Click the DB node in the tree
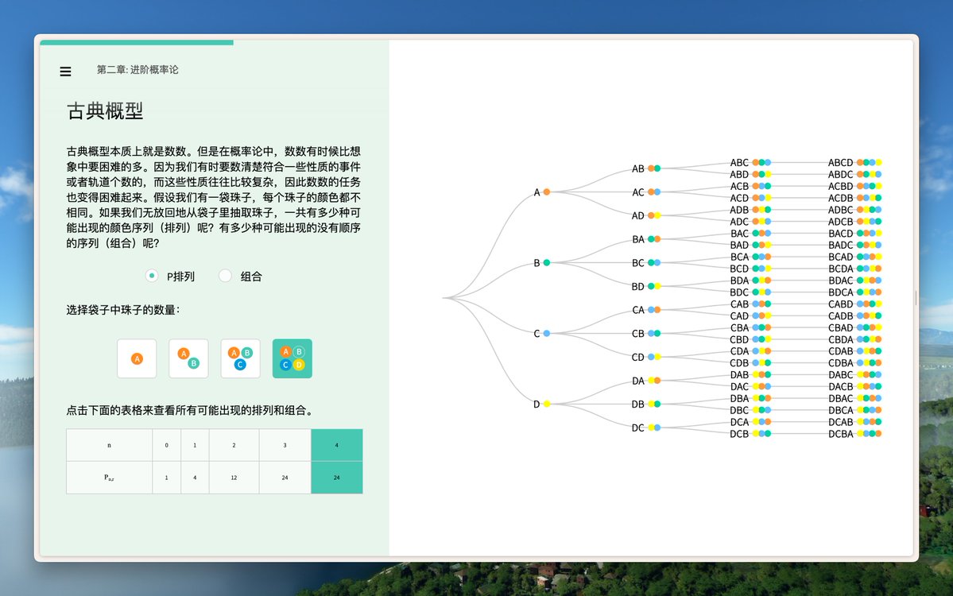 pos(646,404)
